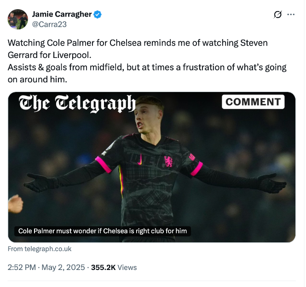Click the tweet's first sentence about Palmer

coord(137,48)
